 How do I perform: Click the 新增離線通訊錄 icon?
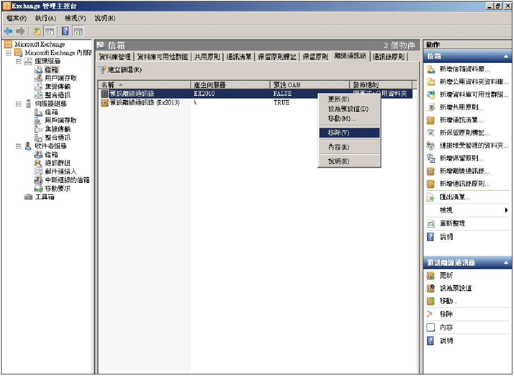coord(431,171)
